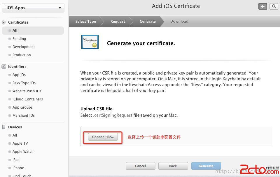Screen dimensions: 280x177
Task: Click the blue Generate button
Action: 206,166
